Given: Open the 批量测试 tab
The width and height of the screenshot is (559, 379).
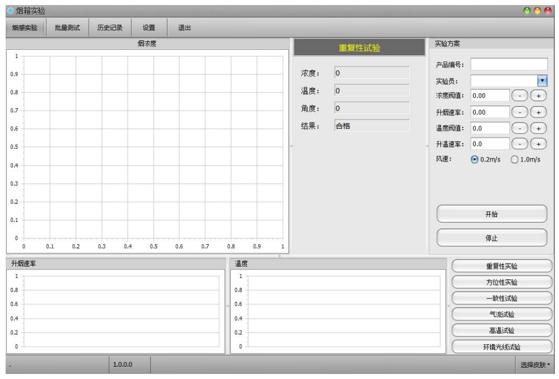Looking at the screenshot, I should pyautogui.click(x=67, y=28).
